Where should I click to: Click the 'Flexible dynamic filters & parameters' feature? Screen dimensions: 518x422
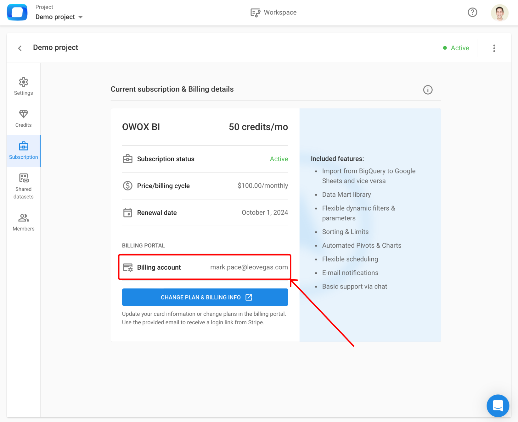click(358, 213)
